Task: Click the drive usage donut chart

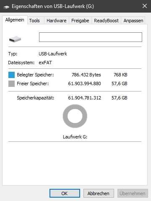Action: [75, 116]
